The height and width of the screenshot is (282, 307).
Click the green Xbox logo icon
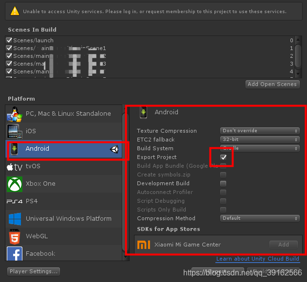15,184
